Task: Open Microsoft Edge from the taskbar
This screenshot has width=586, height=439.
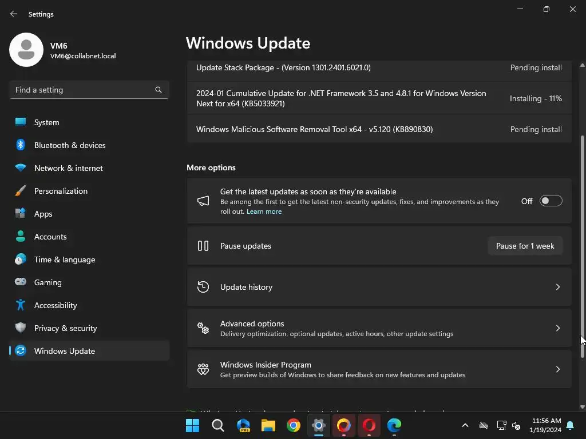Action: pos(394,425)
